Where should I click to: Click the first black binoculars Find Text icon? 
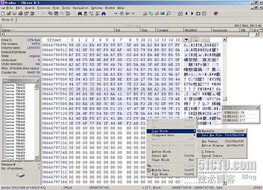pyautogui.click(x=80, y=14)
